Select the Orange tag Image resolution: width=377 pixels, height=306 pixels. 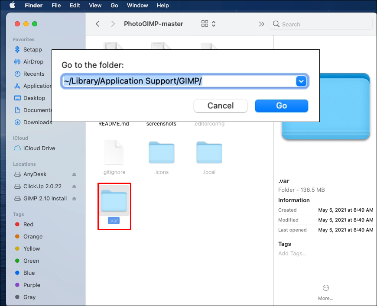[32, 237]
